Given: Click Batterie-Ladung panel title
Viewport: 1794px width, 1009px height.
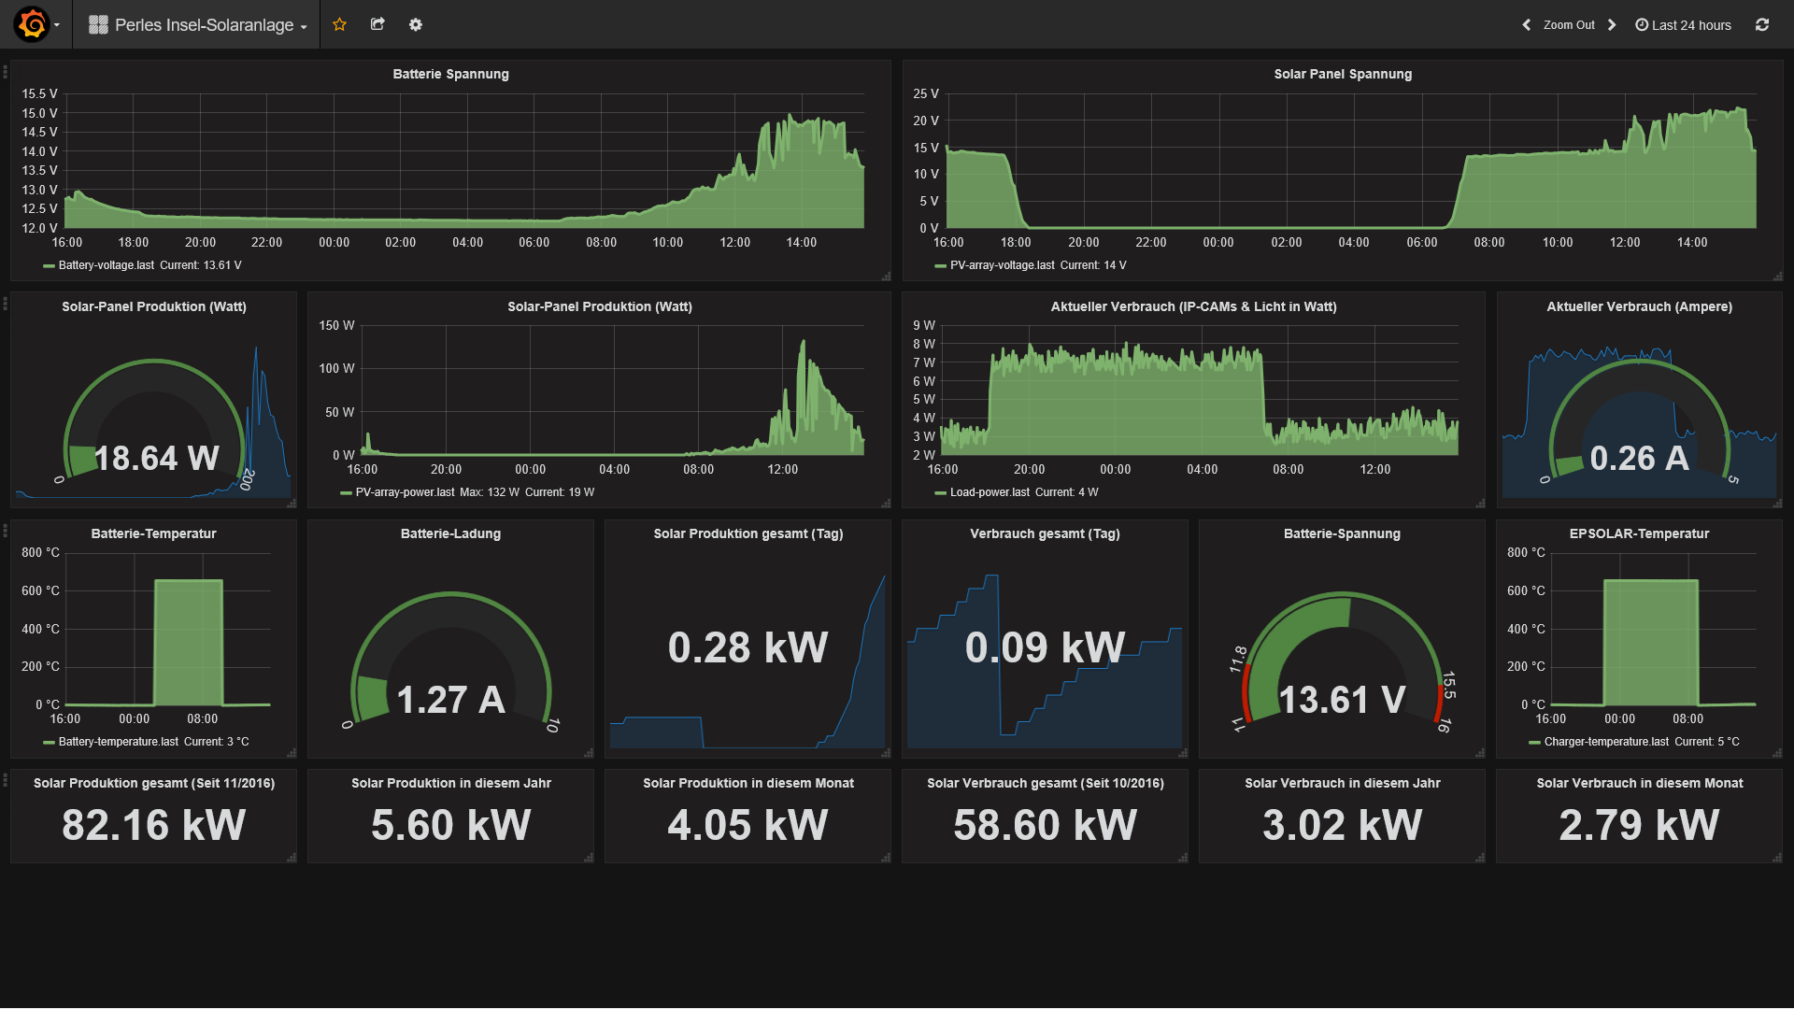Looking at the screenshot, I should click(x=450, y=533).
